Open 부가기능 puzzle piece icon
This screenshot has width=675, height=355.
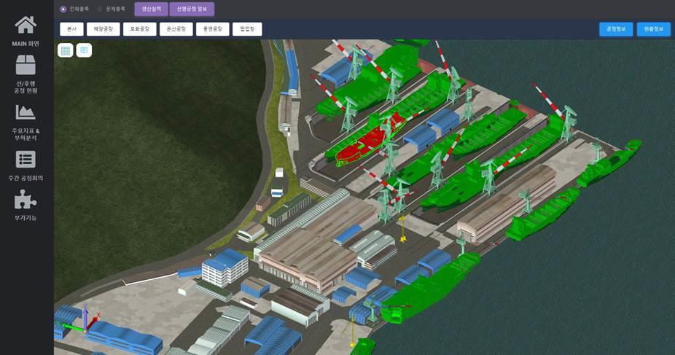click(26, 199)
